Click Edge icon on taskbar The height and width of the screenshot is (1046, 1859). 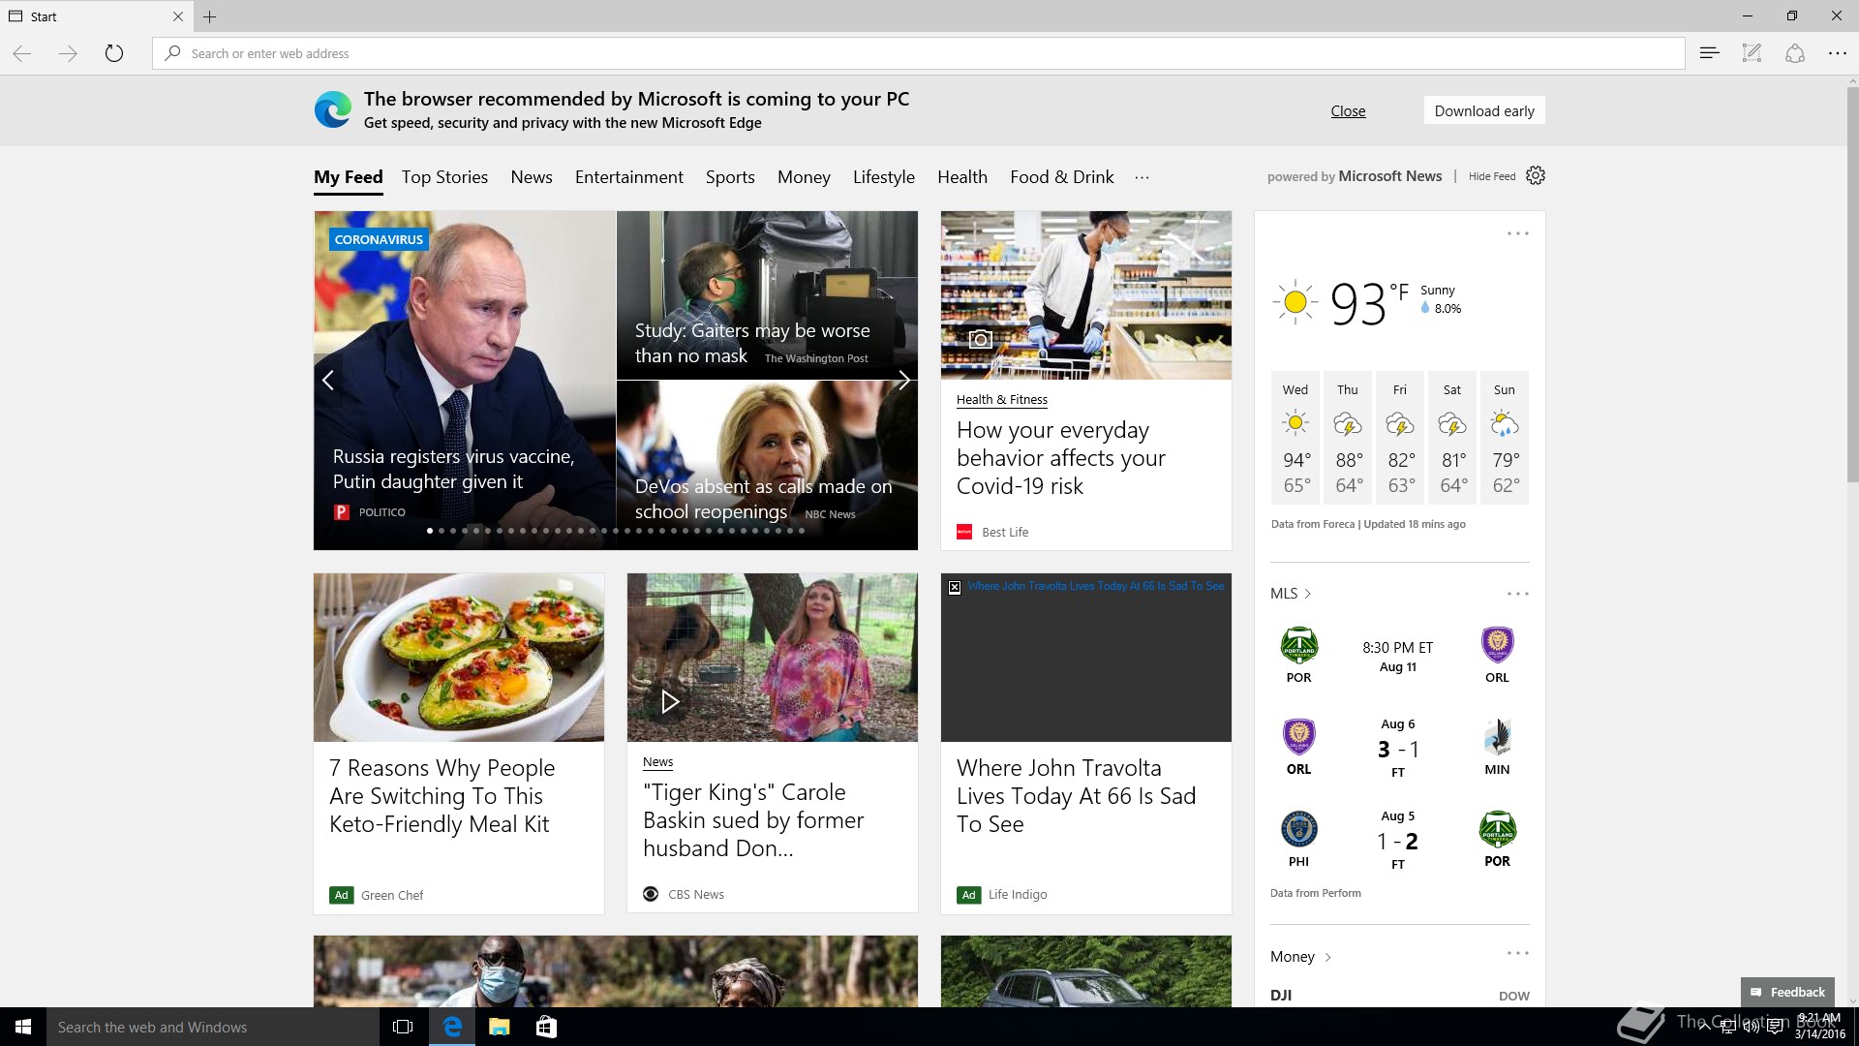click(x=452, y=1027)
